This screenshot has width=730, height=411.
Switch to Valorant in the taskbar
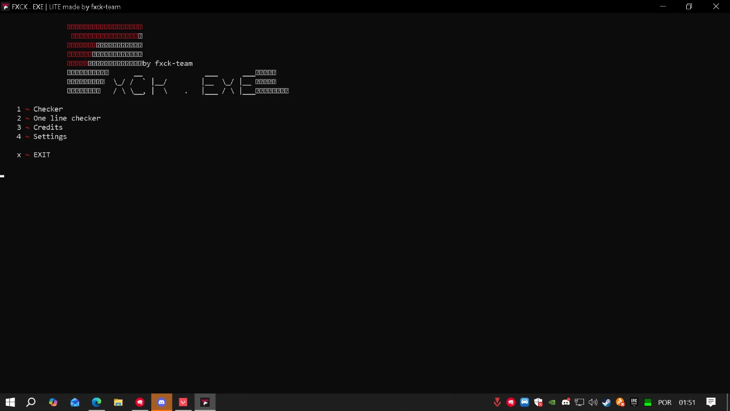coord(183,402)
